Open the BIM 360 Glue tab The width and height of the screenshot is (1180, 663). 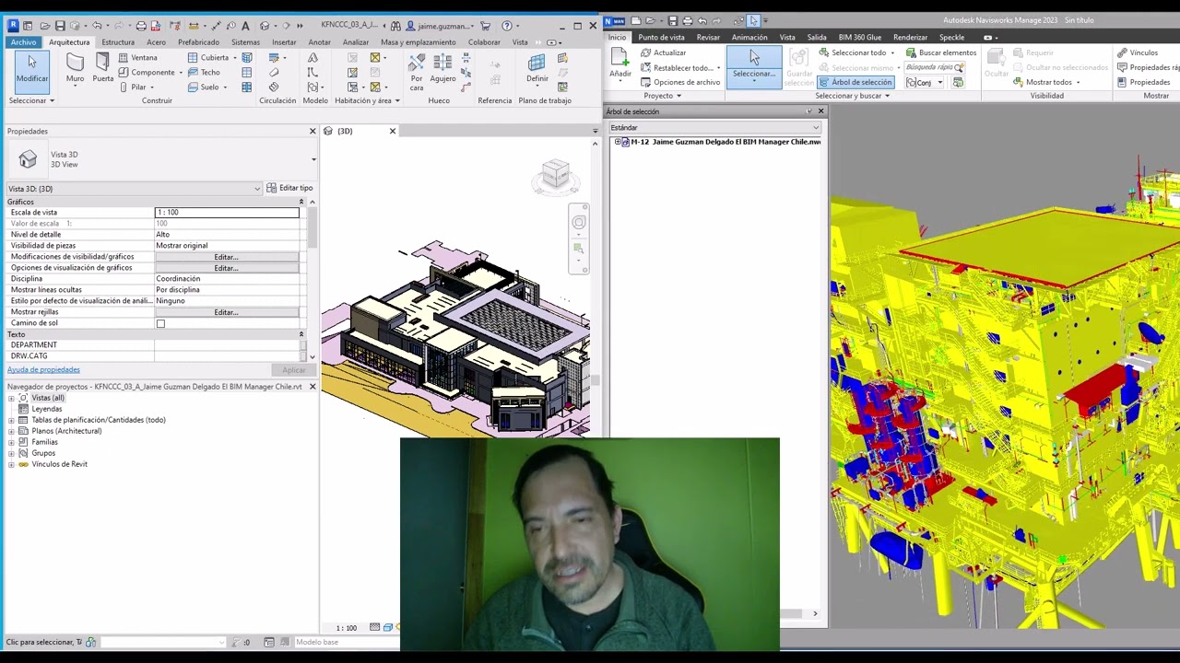(x=859, y=38)
